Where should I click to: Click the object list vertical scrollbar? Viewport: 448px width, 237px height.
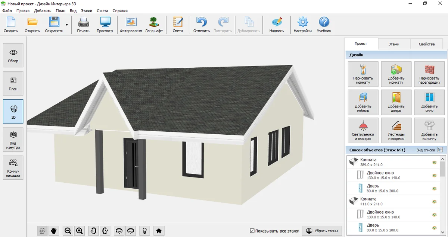point(442,179)
